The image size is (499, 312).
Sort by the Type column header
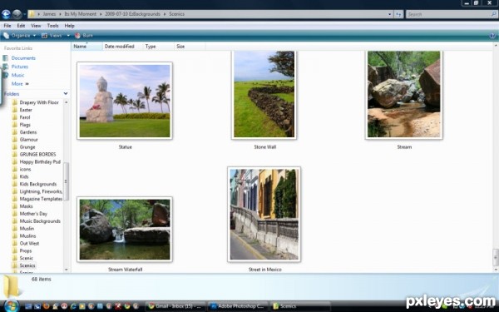(x=159, y=47)
